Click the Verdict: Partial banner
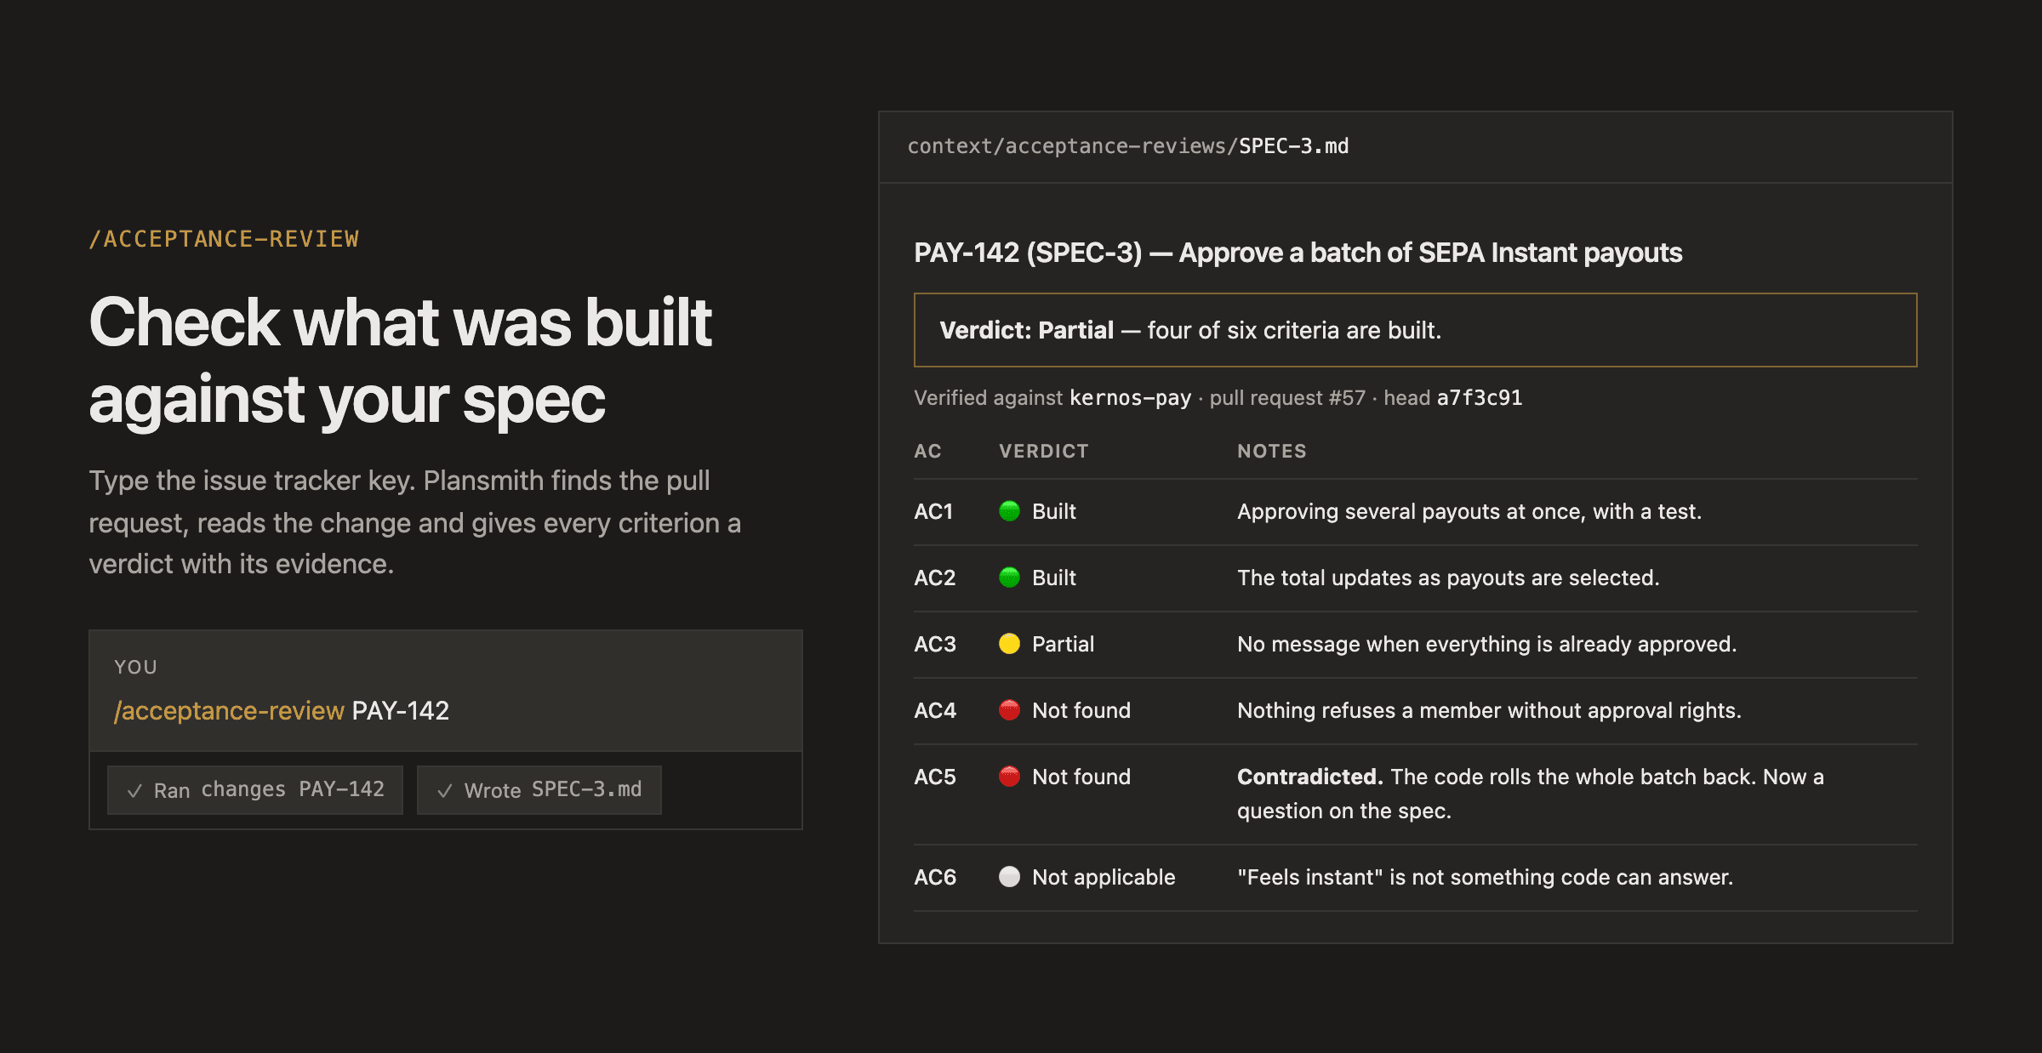The height and width of the screenshot is (1053, 2042). coord(1416,330)
